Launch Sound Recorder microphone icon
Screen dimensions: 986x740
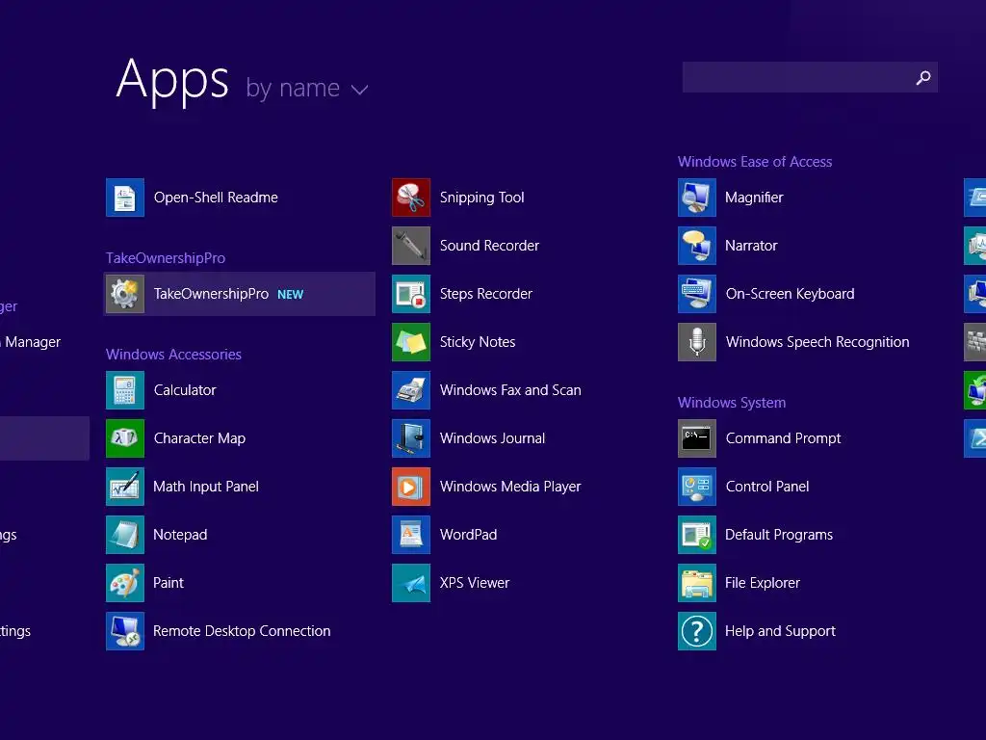[x=410, y=246]
